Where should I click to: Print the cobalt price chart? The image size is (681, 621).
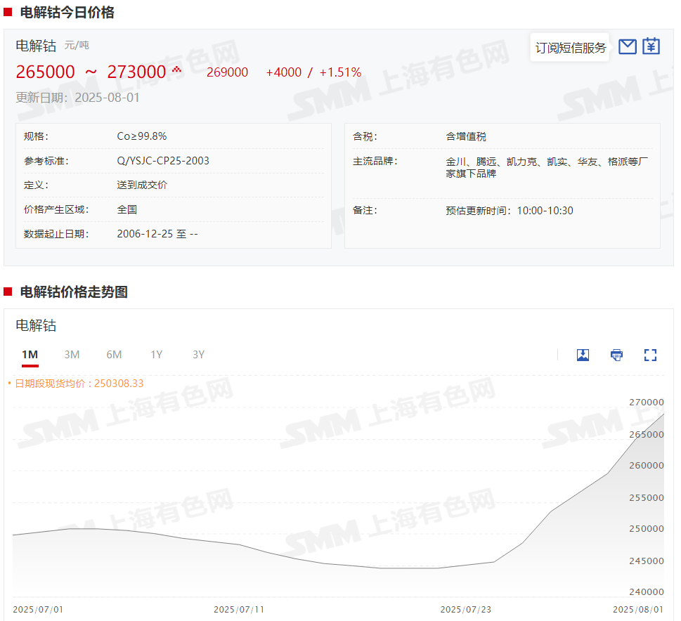[x=616, y=355]
